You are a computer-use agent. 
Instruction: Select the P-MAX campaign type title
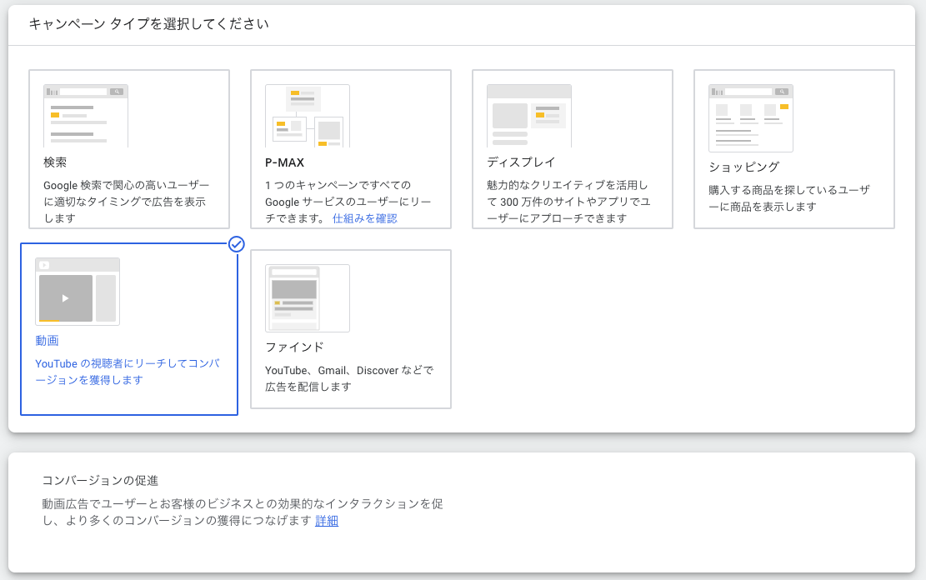coord(284,162)
